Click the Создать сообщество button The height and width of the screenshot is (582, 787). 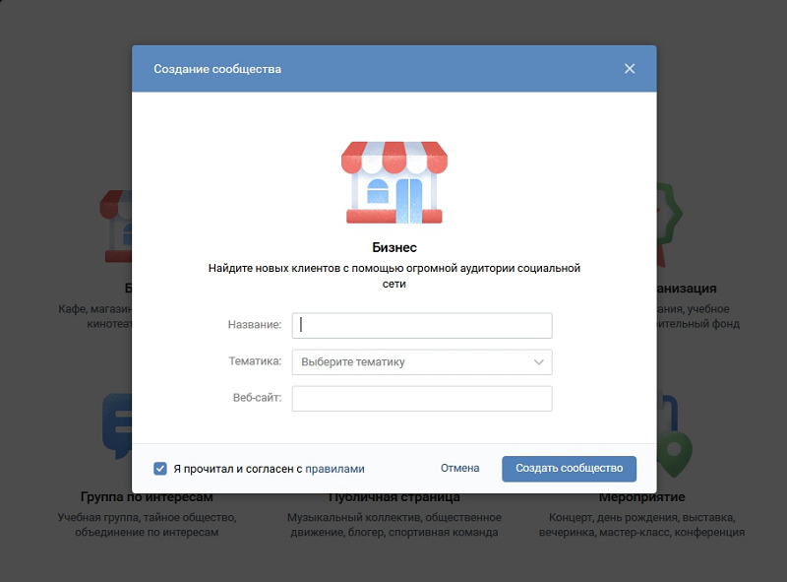pos(570,469)
